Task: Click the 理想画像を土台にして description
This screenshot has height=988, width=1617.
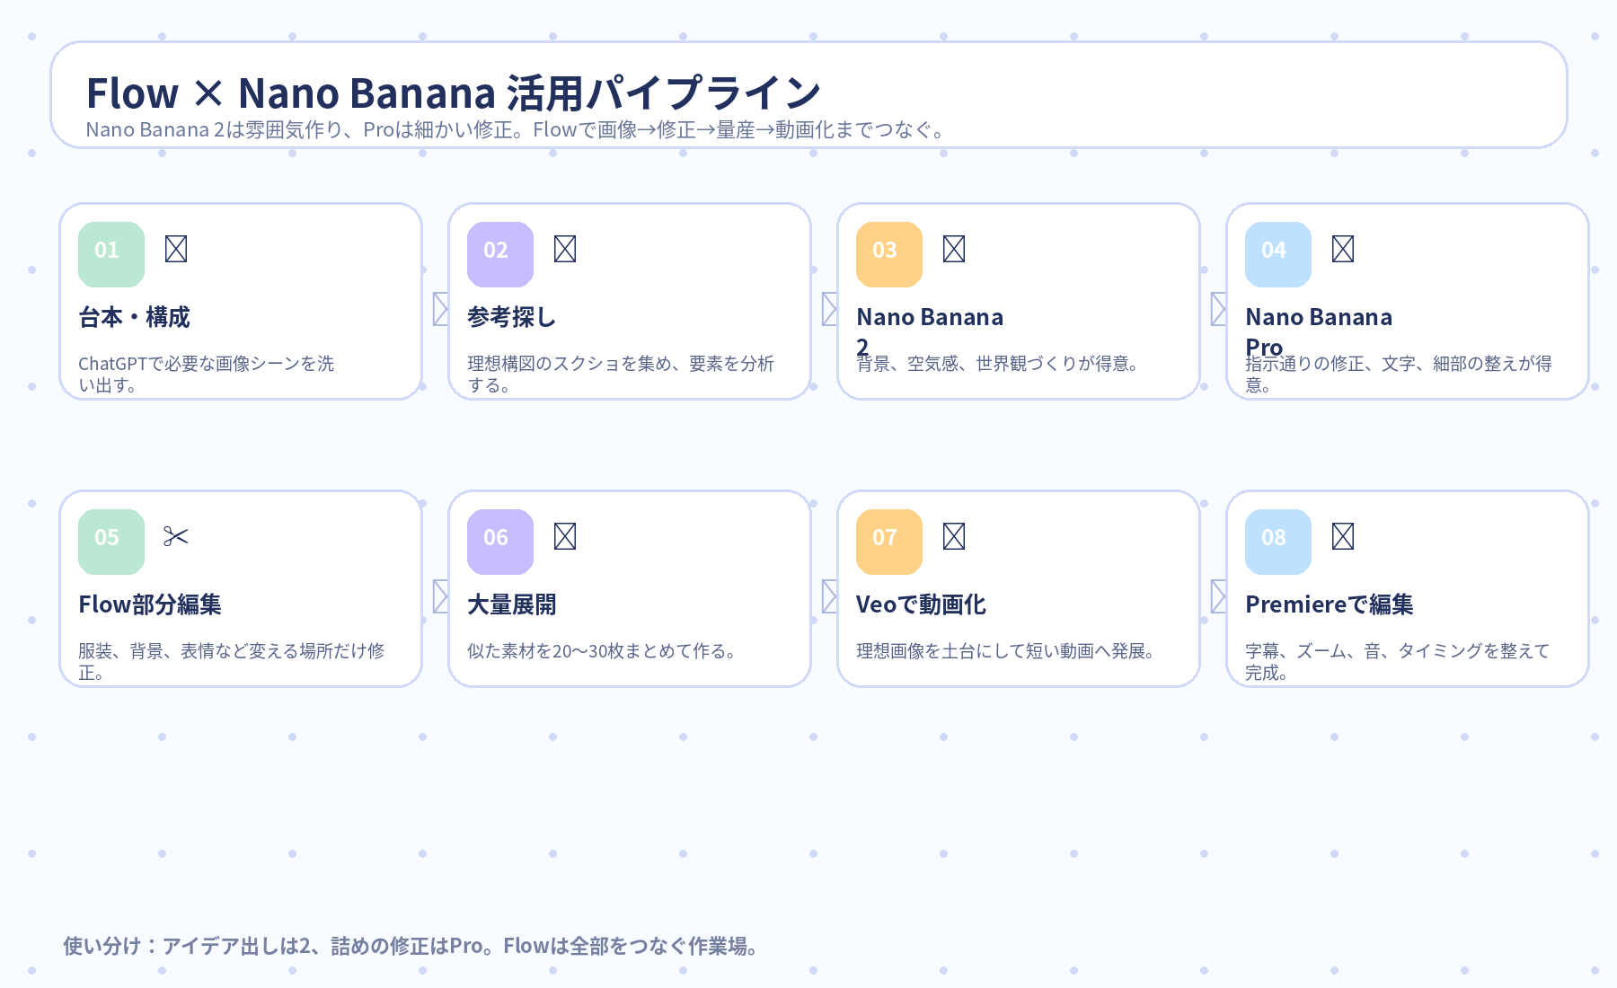Action: [1006, 651]
